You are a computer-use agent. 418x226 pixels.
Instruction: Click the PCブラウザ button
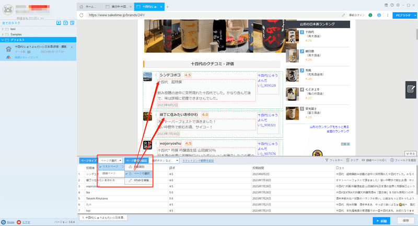[403, 16]
